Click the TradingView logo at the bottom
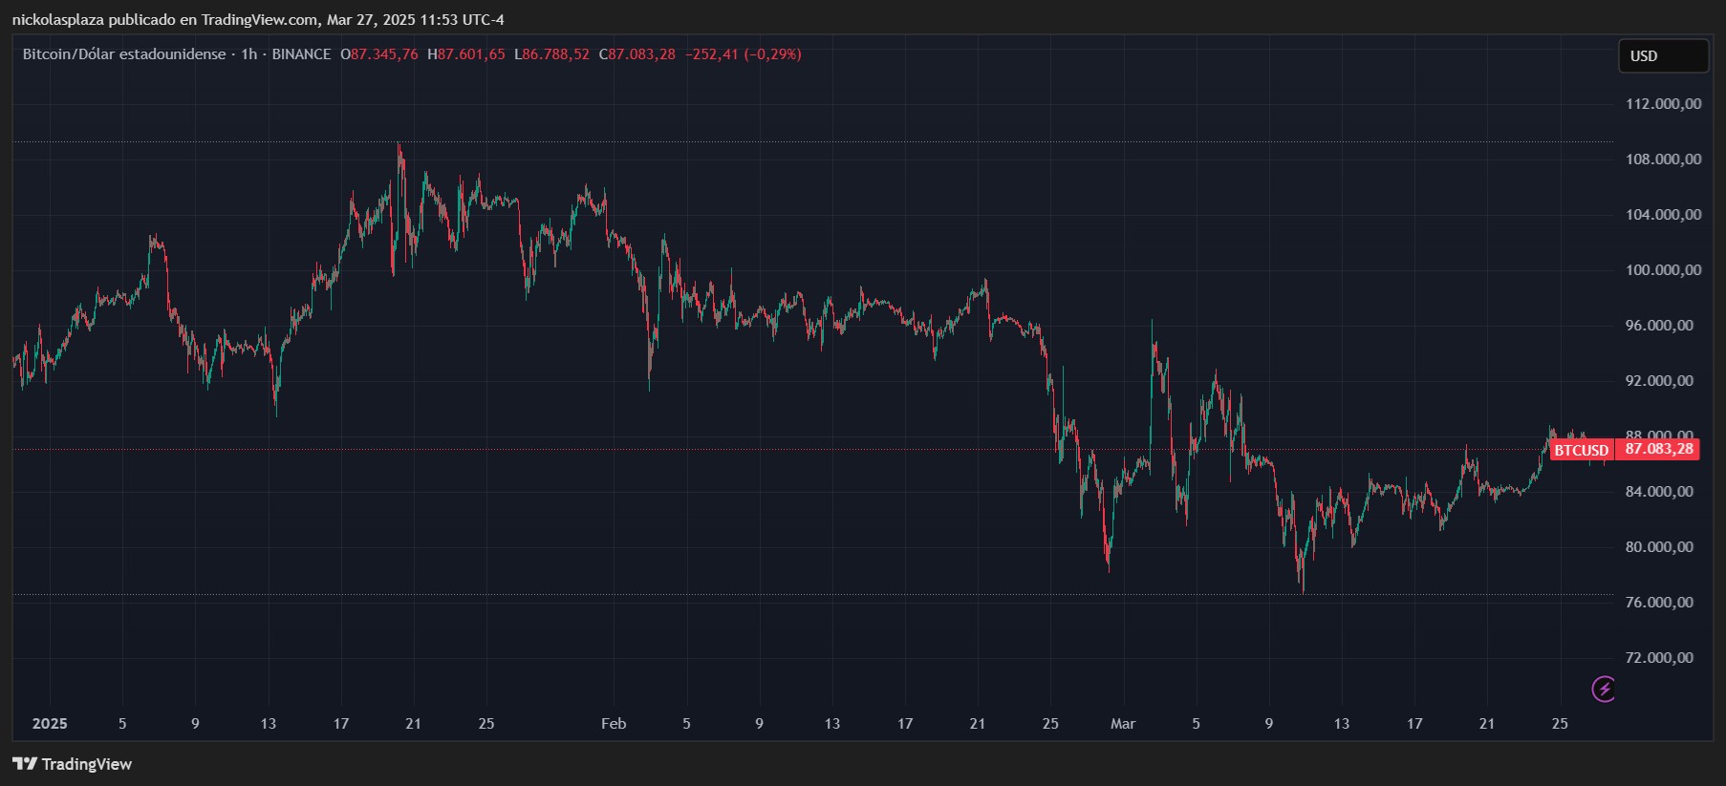 point(72,764)
